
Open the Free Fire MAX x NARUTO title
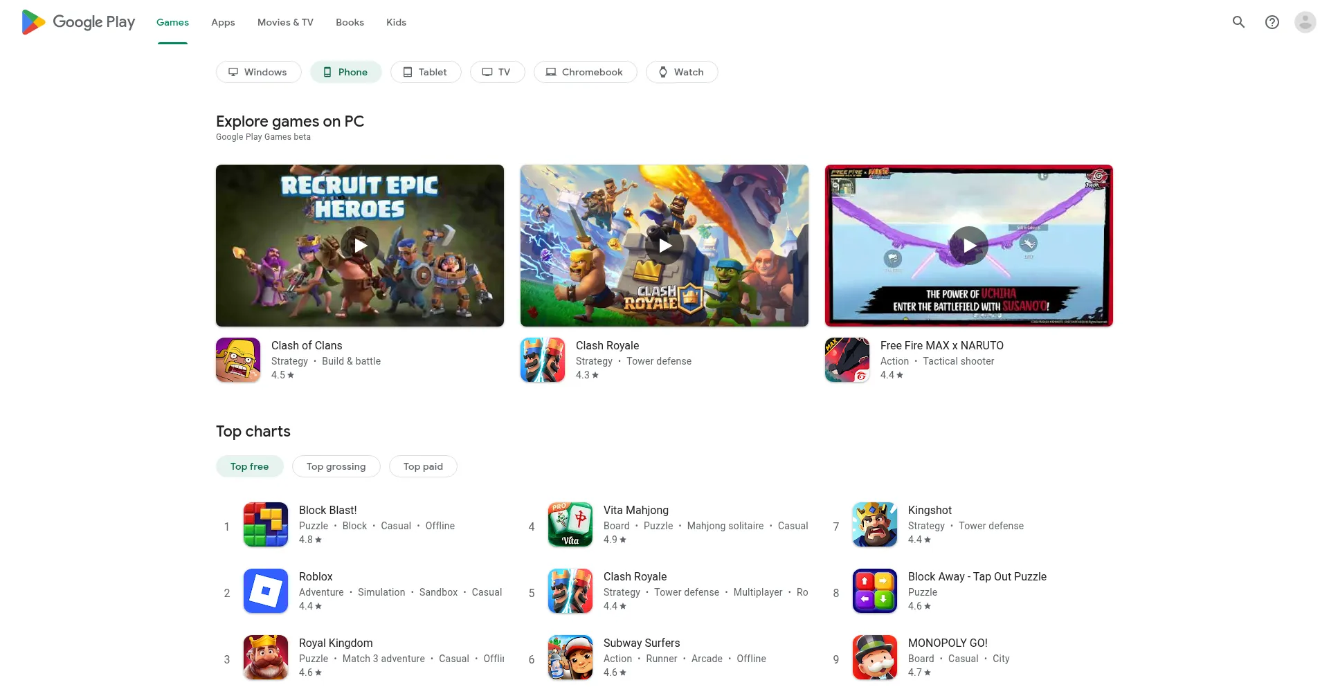pyautogui.click(x=942, y=345)
